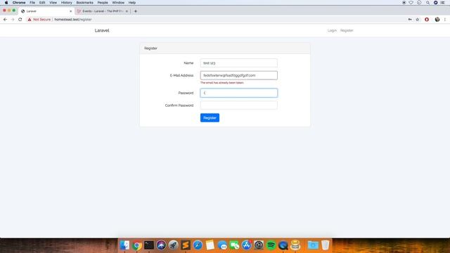Click the blue Register button
450x253 pixels.
[x=210, y=117]
